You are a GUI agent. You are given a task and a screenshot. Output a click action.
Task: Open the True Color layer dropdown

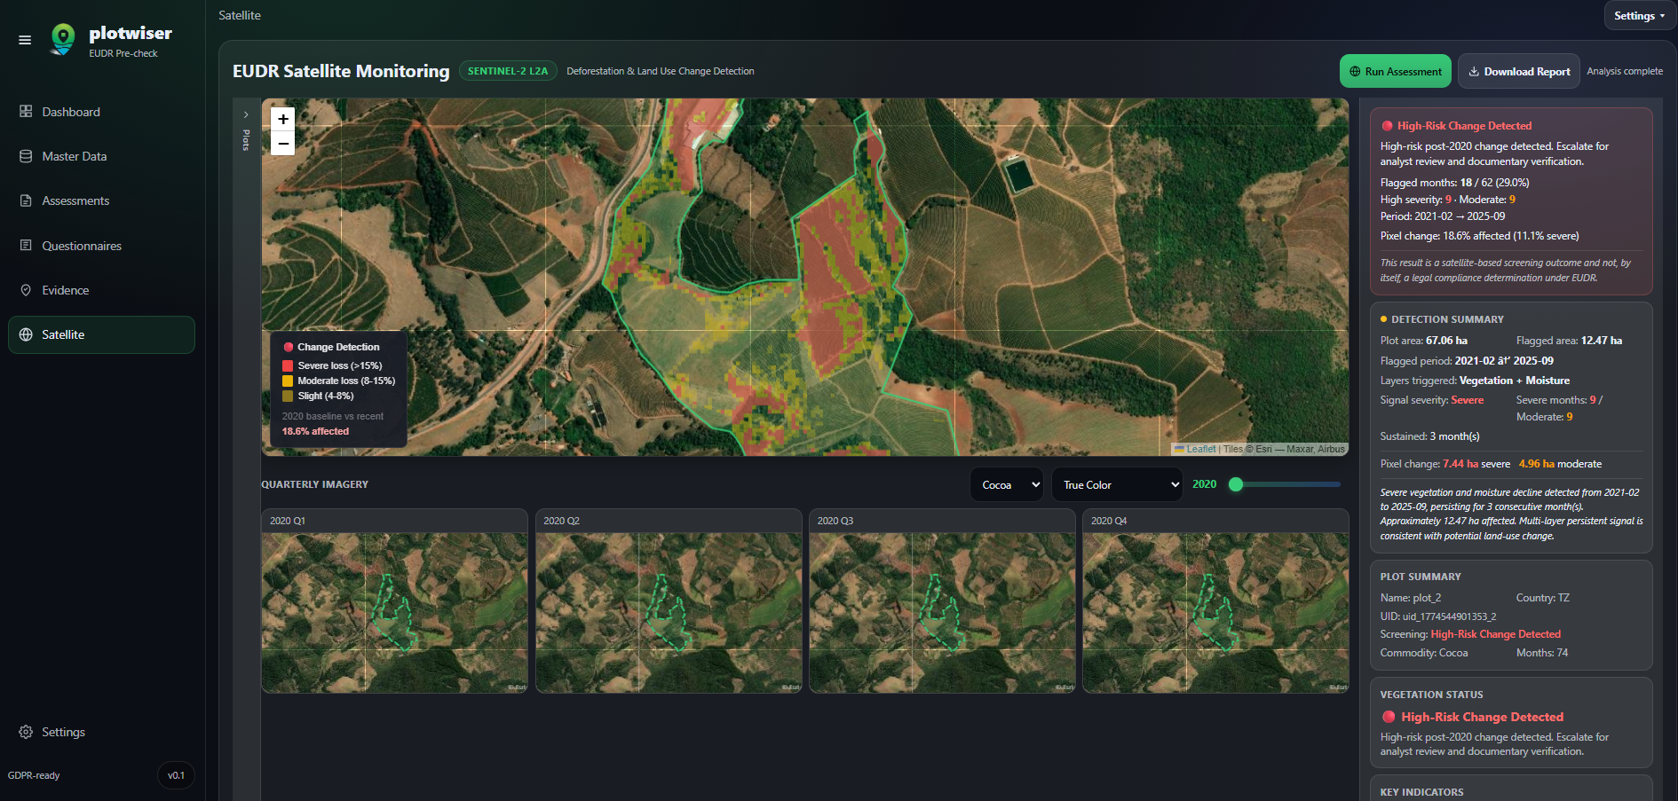coord(1117,484)
